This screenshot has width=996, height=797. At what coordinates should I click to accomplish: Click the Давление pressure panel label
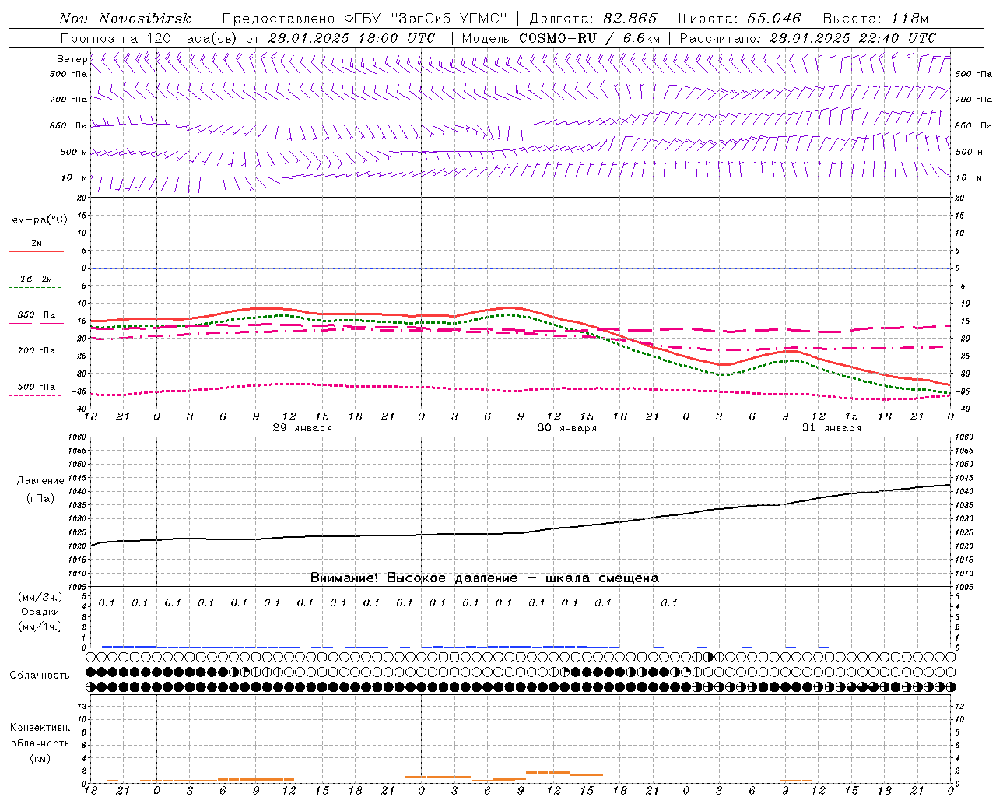[x=40, y=481]
